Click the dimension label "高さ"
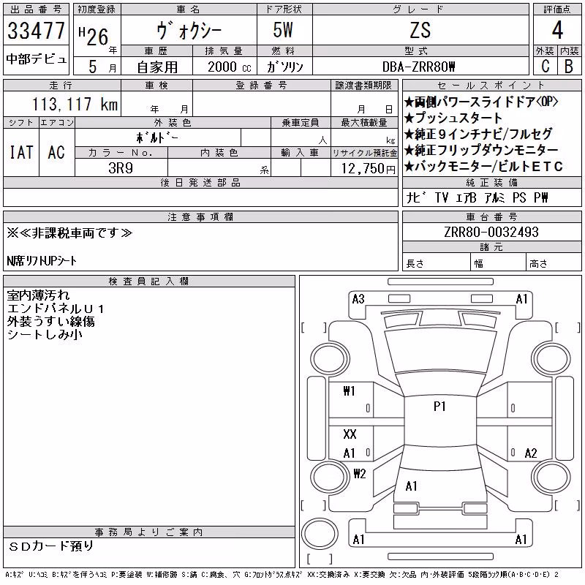The image size is (585, 585). pos(538,264)
